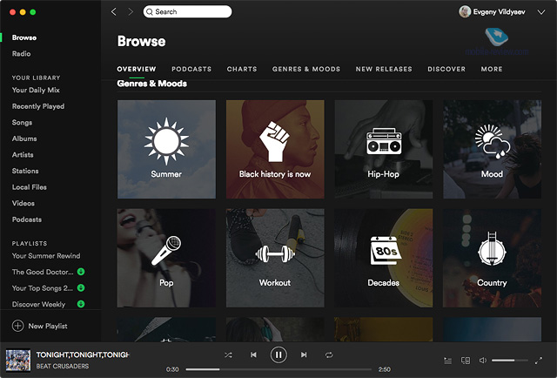The image size is (557, 378).
Task: Open the Black history is now tile
Action: coord(275,149)
